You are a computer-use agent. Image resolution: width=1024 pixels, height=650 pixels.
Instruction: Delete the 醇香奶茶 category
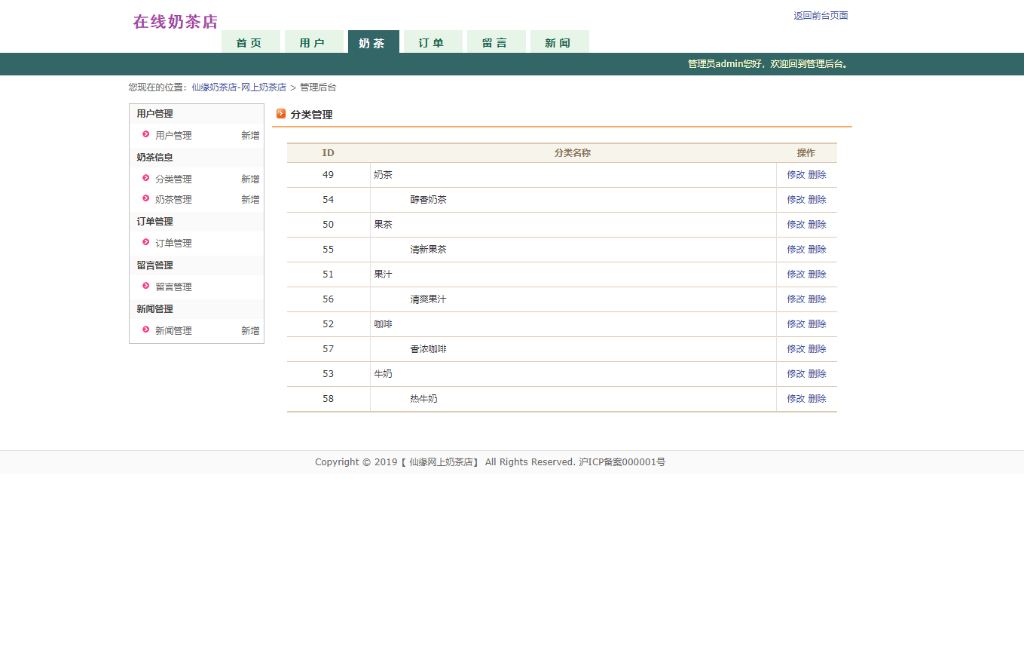point(817,200)
